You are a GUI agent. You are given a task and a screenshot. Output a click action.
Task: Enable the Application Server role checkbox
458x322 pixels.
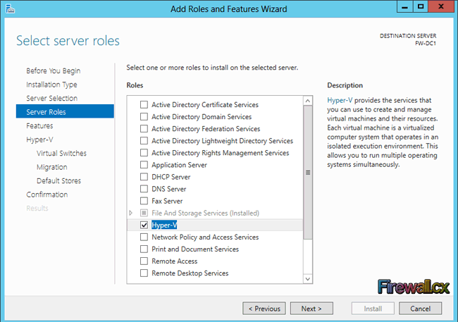144,165
